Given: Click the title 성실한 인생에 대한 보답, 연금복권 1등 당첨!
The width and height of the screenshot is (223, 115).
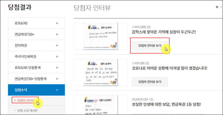Looking at the screenshot, I should pyautogui.click(x=166, y=104).
